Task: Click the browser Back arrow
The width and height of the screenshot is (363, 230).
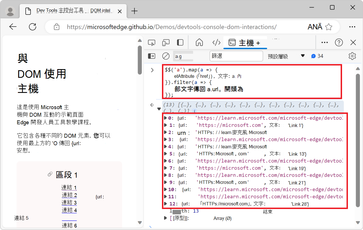Action: click(x=13, y=27)
